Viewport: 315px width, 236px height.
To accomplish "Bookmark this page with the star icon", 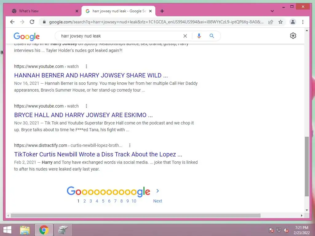I will (281, 22).
